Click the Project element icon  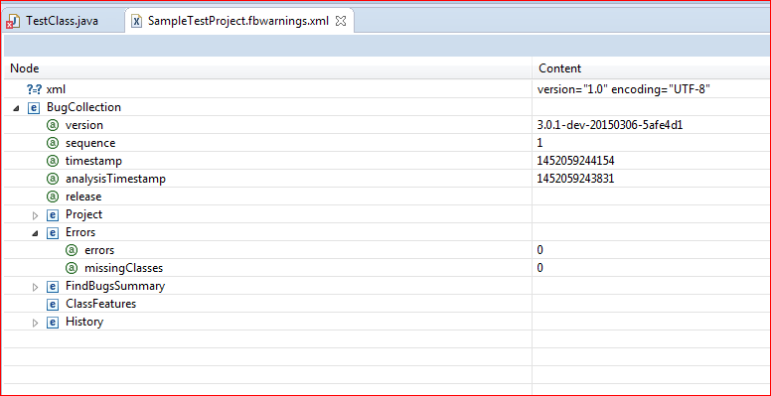(x=52, y=214)
